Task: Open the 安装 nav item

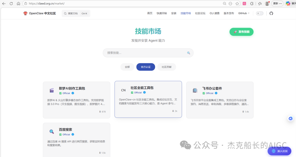Action: point(174,13)
